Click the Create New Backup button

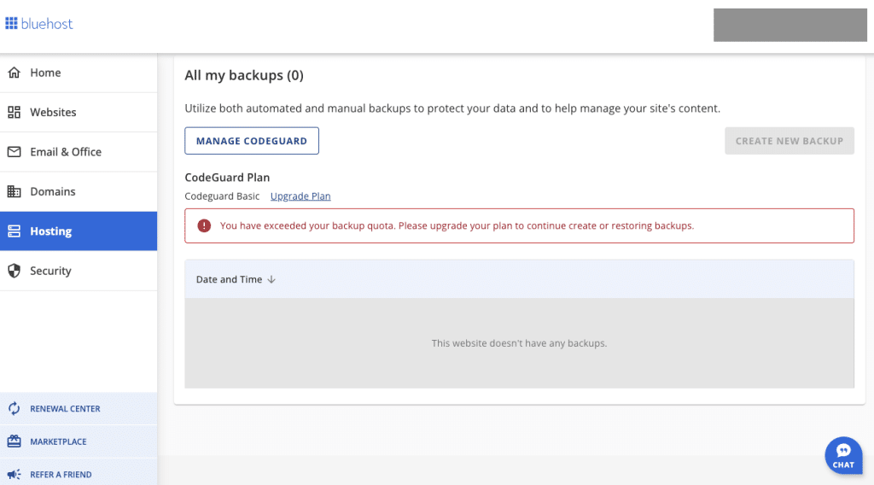pyautogui.click(x=789, y=141)
